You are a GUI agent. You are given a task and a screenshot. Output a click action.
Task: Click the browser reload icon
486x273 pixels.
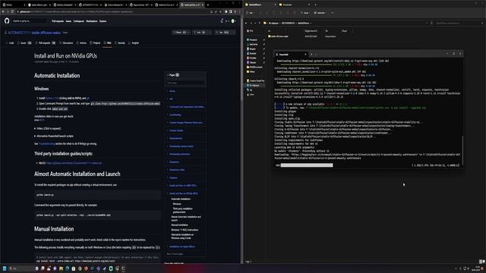12,12
